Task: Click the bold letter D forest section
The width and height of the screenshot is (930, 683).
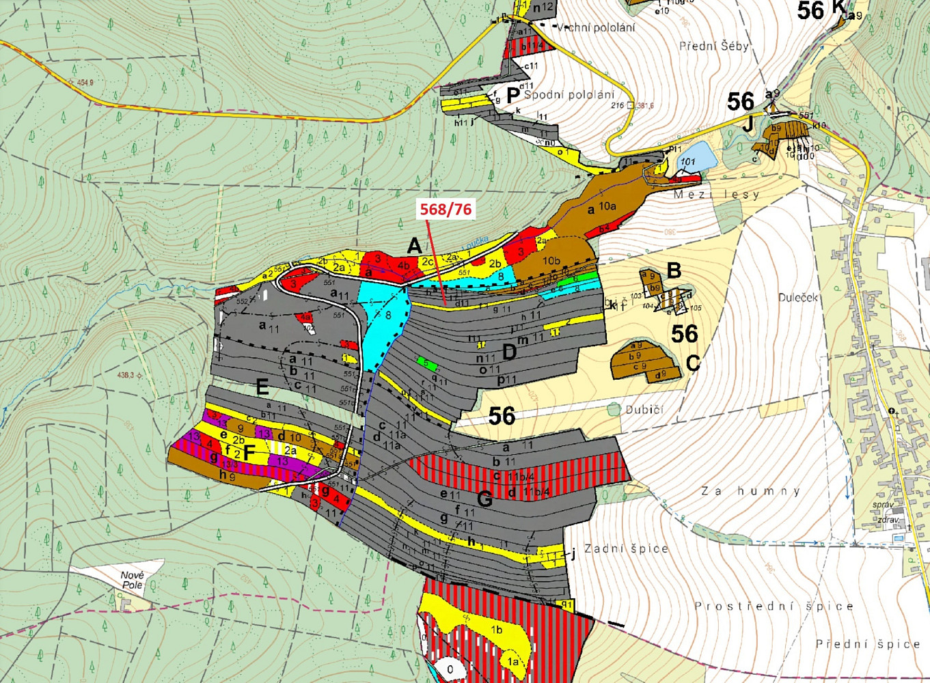Action: coord(510,352)
